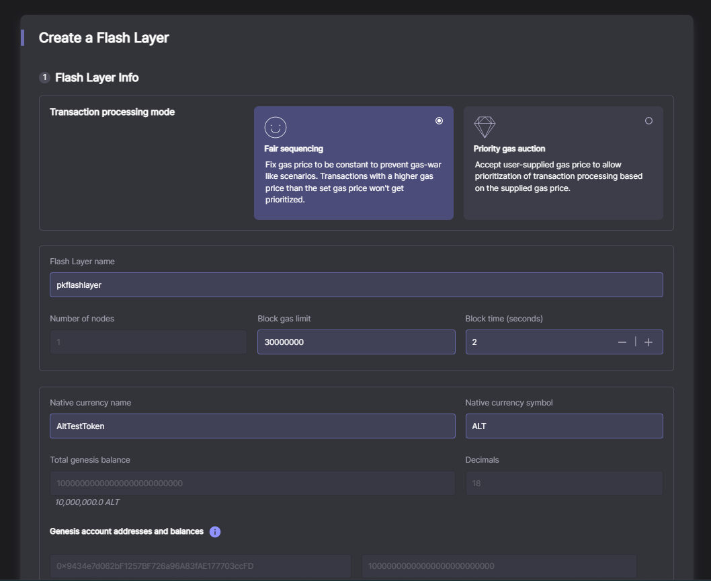Edit the Flash Layer name field
The height and width of the screenshot is (581, 711).
point(356,285)
